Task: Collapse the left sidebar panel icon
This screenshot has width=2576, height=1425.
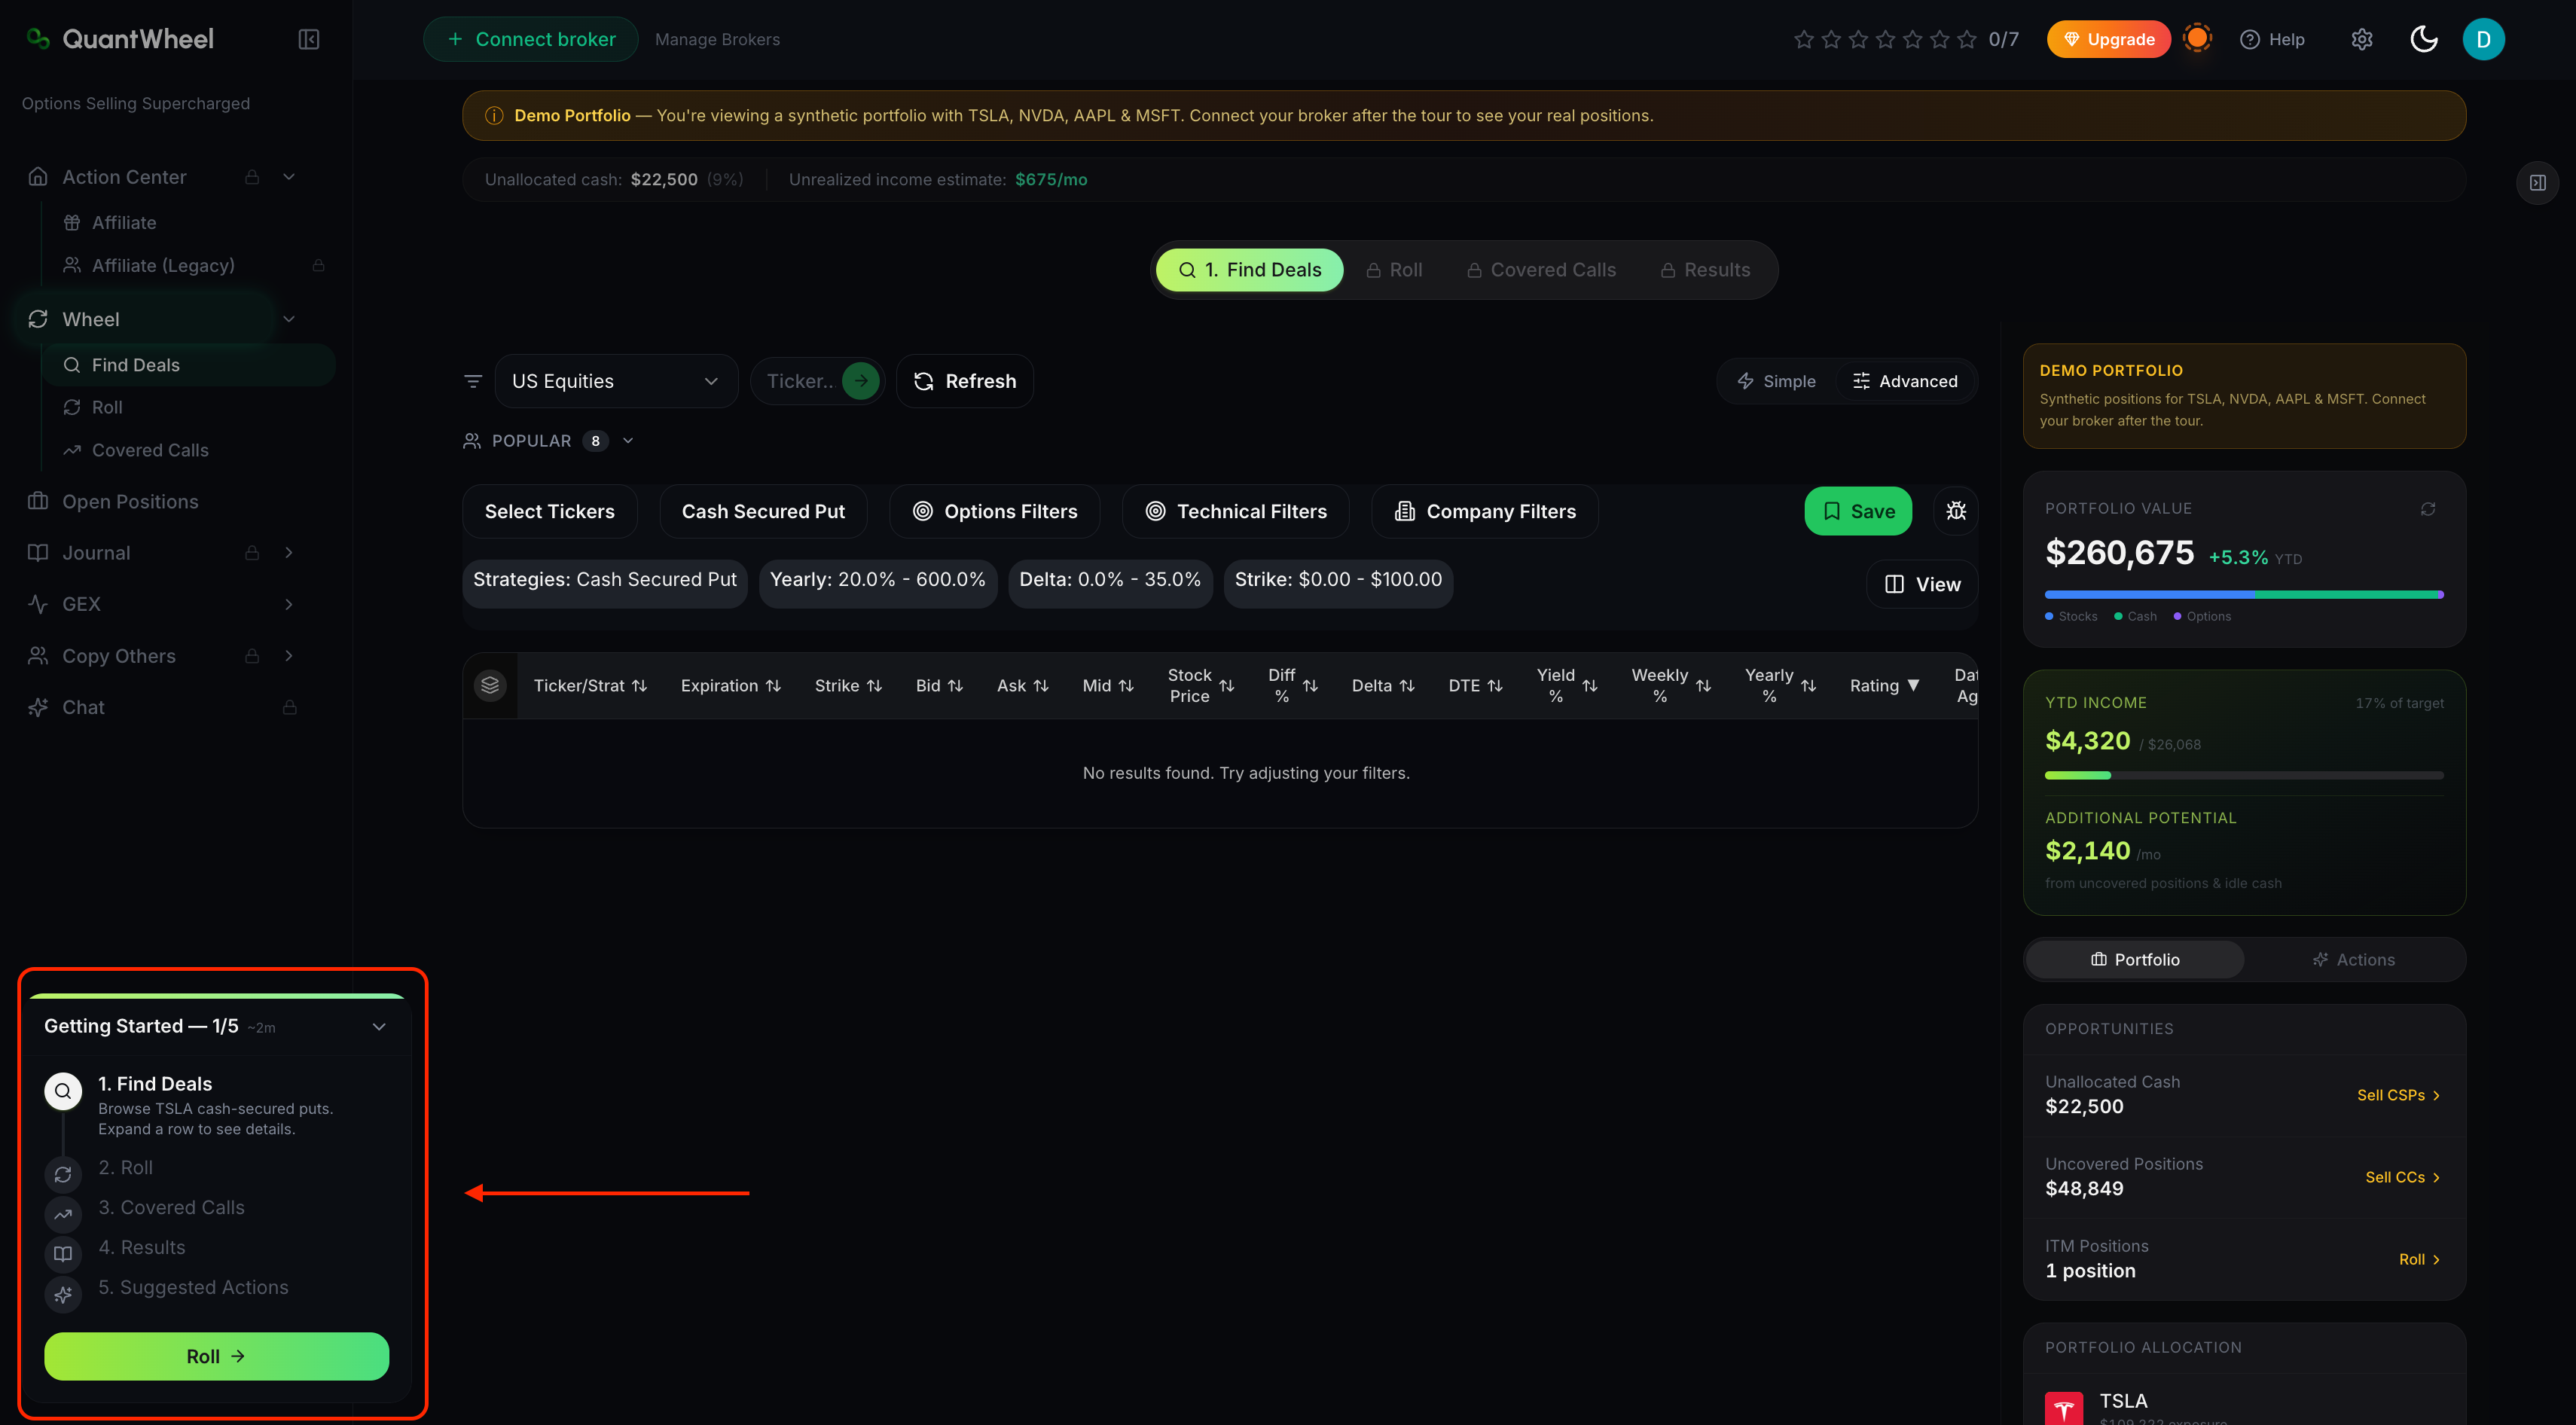Action: [x=308, y=39]
